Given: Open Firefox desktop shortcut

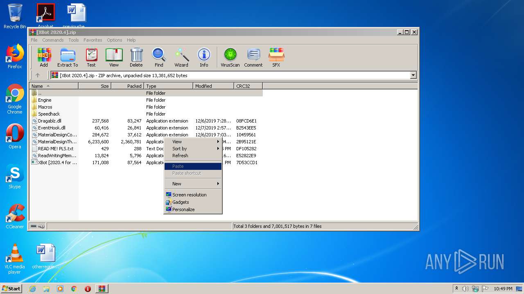Looking at the screenshot, I should point(15,56).
